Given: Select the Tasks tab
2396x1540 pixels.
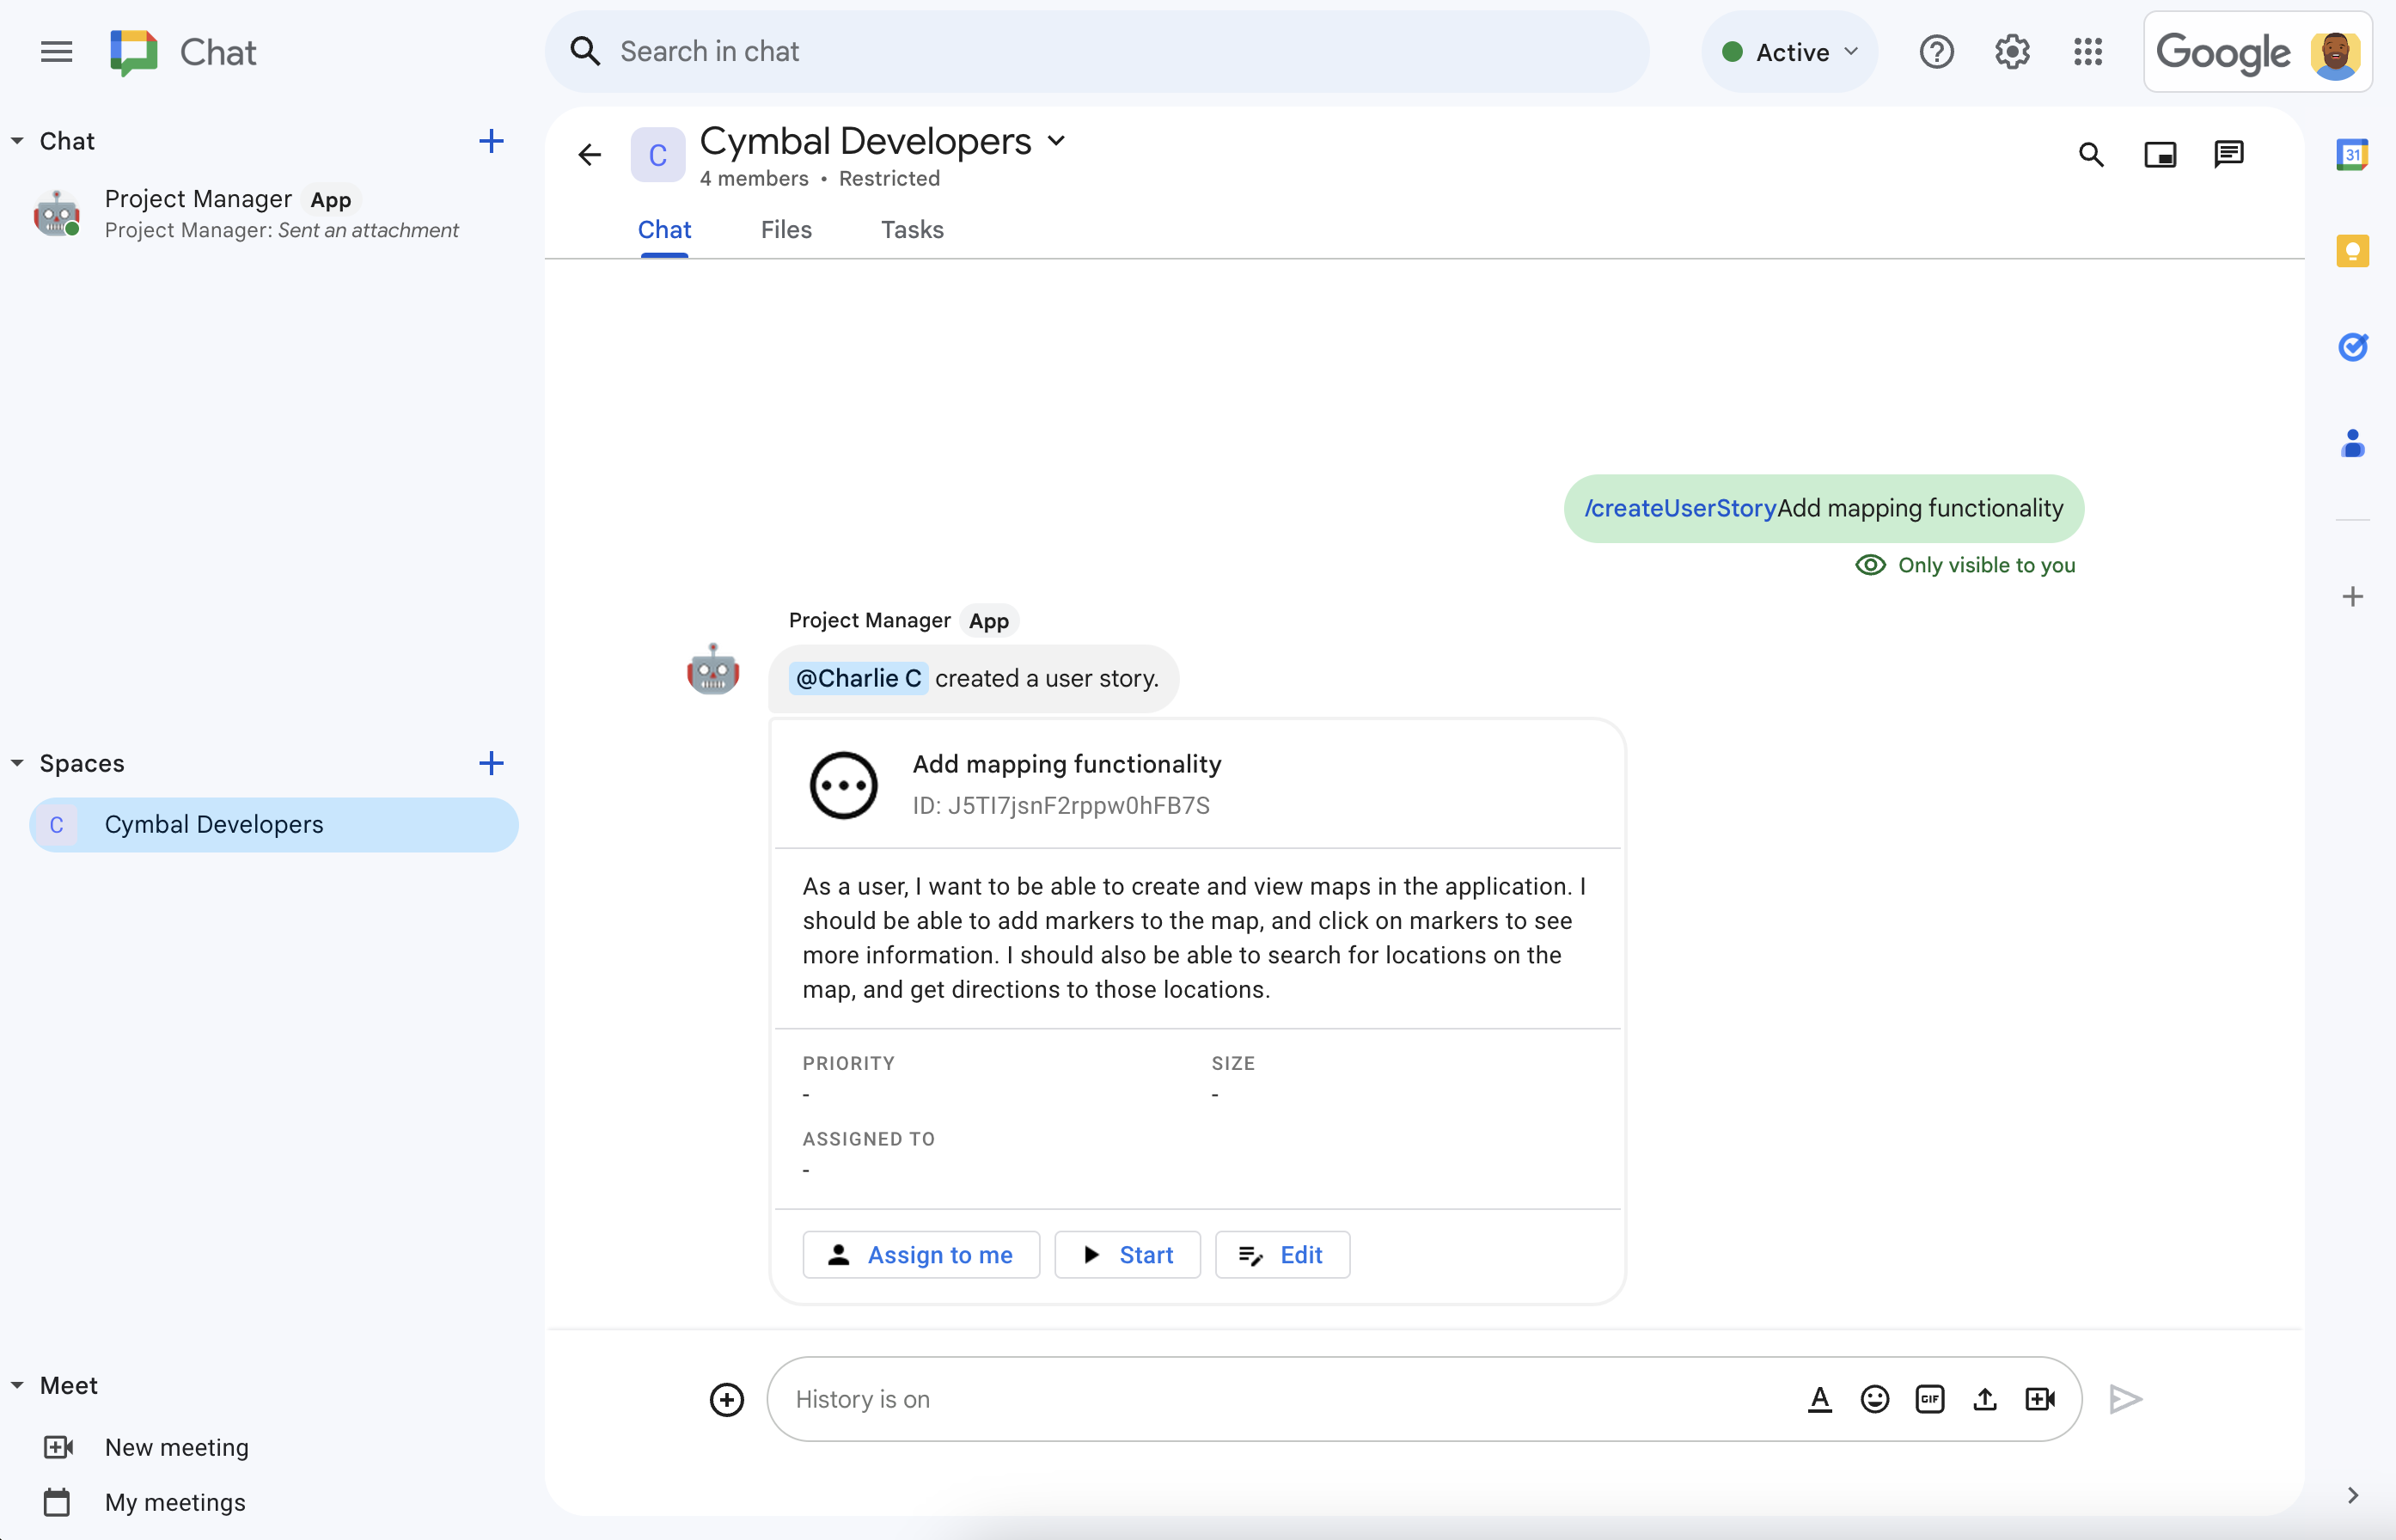Looking at the screenshot, I should (x=910, y=229).
